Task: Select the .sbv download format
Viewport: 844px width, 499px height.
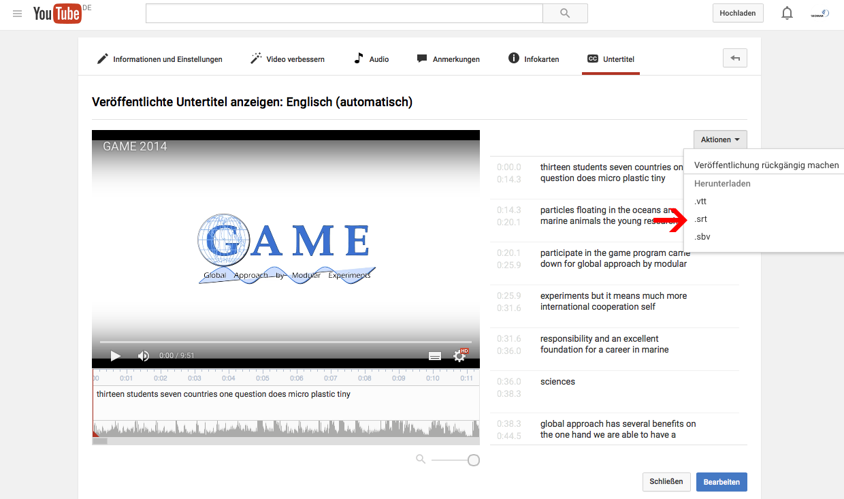Action: click(x=702, y=237)
